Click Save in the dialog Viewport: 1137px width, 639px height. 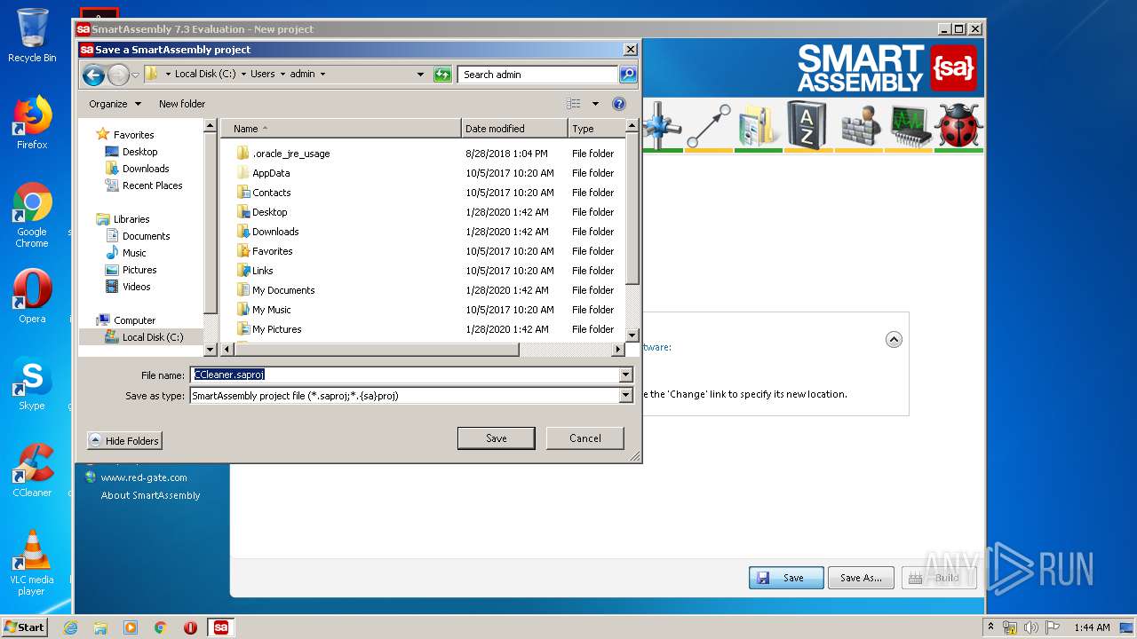click(x=496, y=438)
